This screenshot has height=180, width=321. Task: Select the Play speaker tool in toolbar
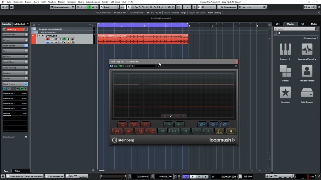[x=170, y=7]
